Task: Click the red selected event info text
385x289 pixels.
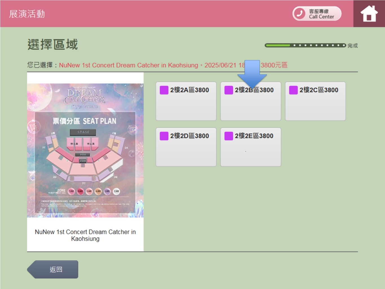Action: (147, 65)
